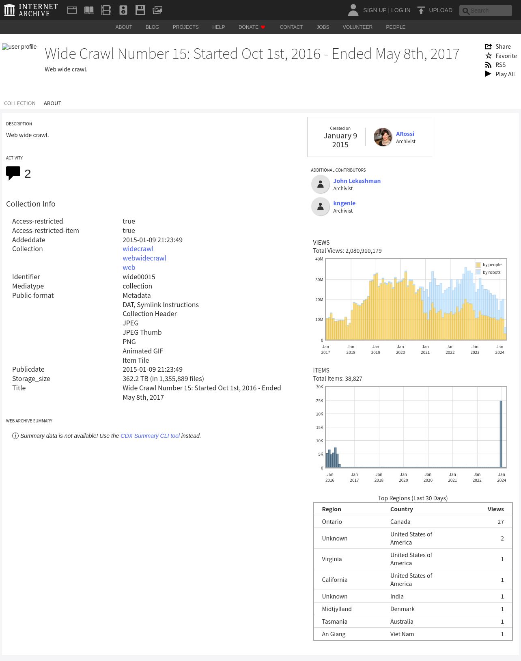
Task: Click the Share text link
Action: [x=503, y=47]
